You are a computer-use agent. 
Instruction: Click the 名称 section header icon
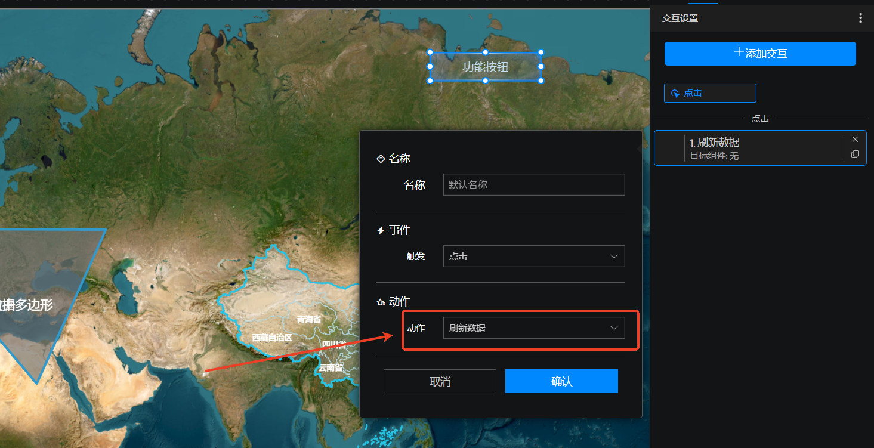click(x=381, y=159)
